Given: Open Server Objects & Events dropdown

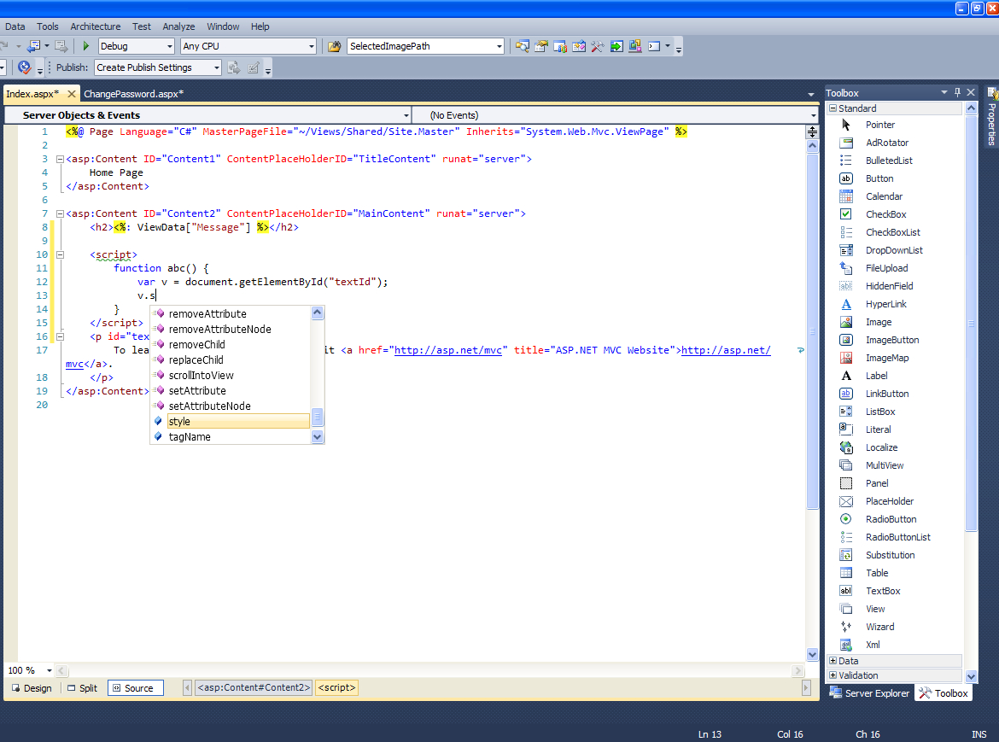Looking at the screenshot, I should click(406, 115).
